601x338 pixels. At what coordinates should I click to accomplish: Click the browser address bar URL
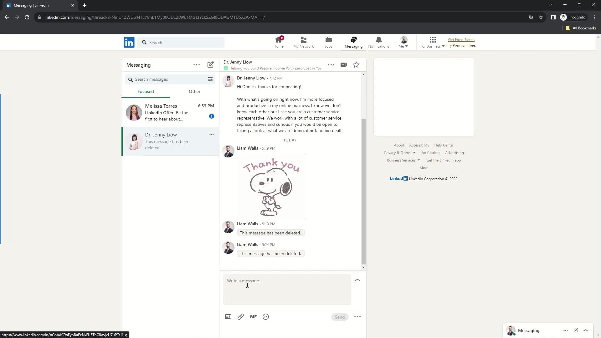click(154, 17)
